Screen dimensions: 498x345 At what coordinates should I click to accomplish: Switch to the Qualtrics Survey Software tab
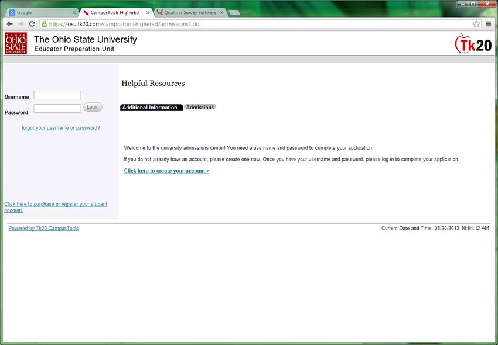190,13
